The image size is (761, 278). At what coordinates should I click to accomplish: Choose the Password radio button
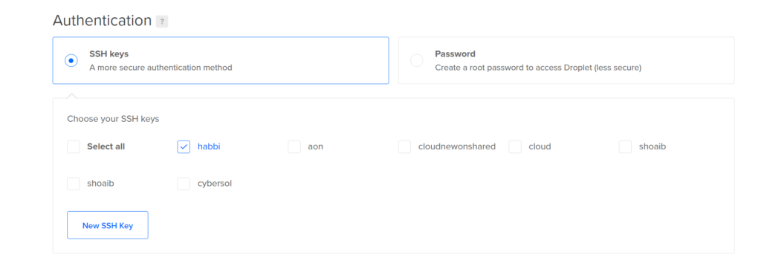[416, 61]
